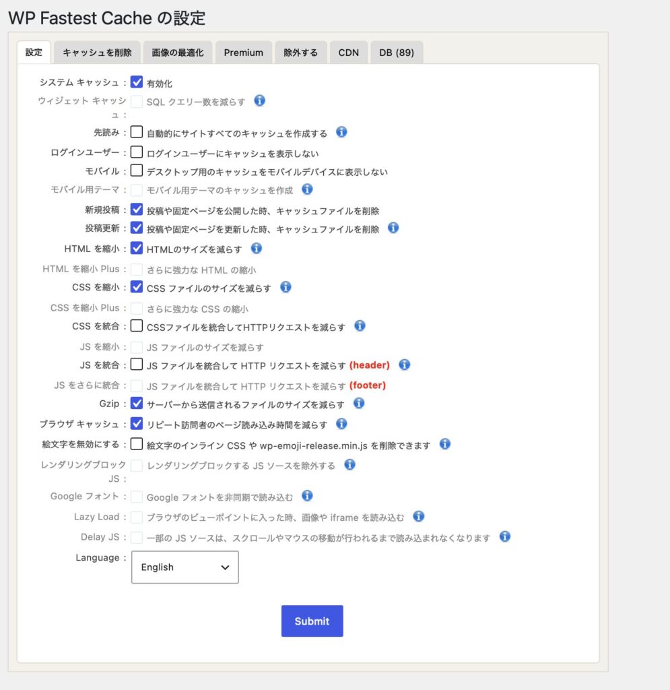The height and width of the screenshot is (690, 670).
Task: Click disabled HTML を縮小 Plus checkbox
Action: coord(137,270)
